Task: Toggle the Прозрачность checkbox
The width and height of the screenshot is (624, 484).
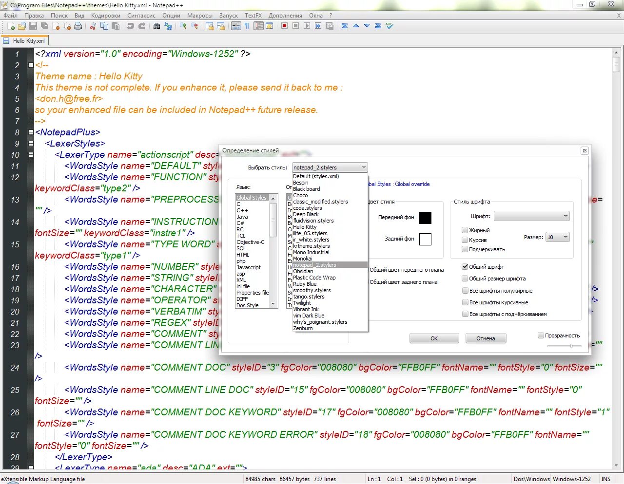Action: (x=541, y=335)
